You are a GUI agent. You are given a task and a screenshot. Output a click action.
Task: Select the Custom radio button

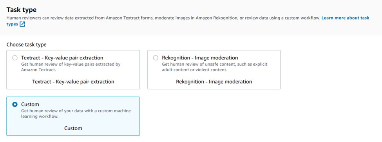click(x=15, y=104)
